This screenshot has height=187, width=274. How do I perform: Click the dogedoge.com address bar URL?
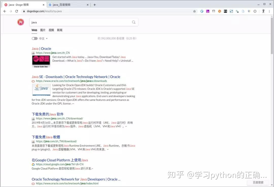[44, 11]
